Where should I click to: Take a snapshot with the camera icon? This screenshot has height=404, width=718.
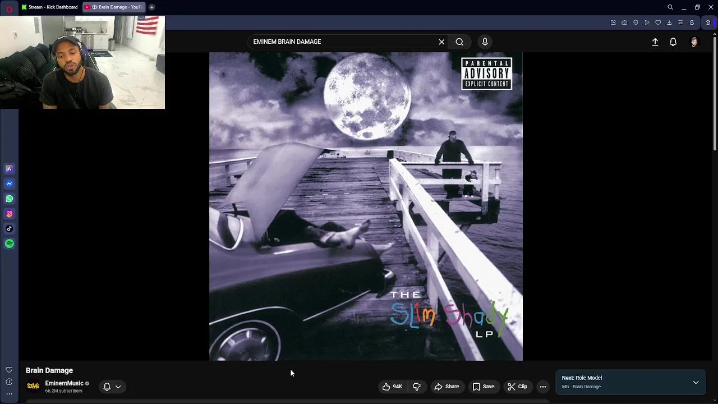(624, 22)
